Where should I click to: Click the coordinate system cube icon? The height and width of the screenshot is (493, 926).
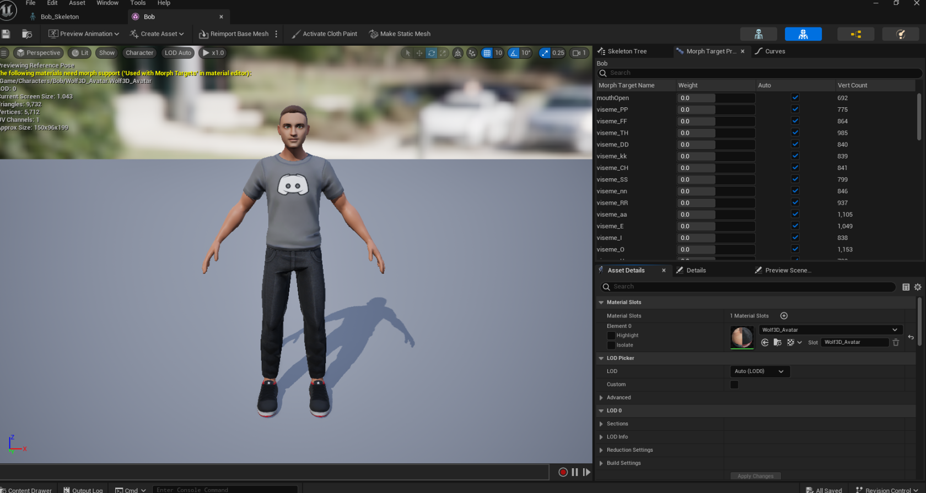point(458,53)
